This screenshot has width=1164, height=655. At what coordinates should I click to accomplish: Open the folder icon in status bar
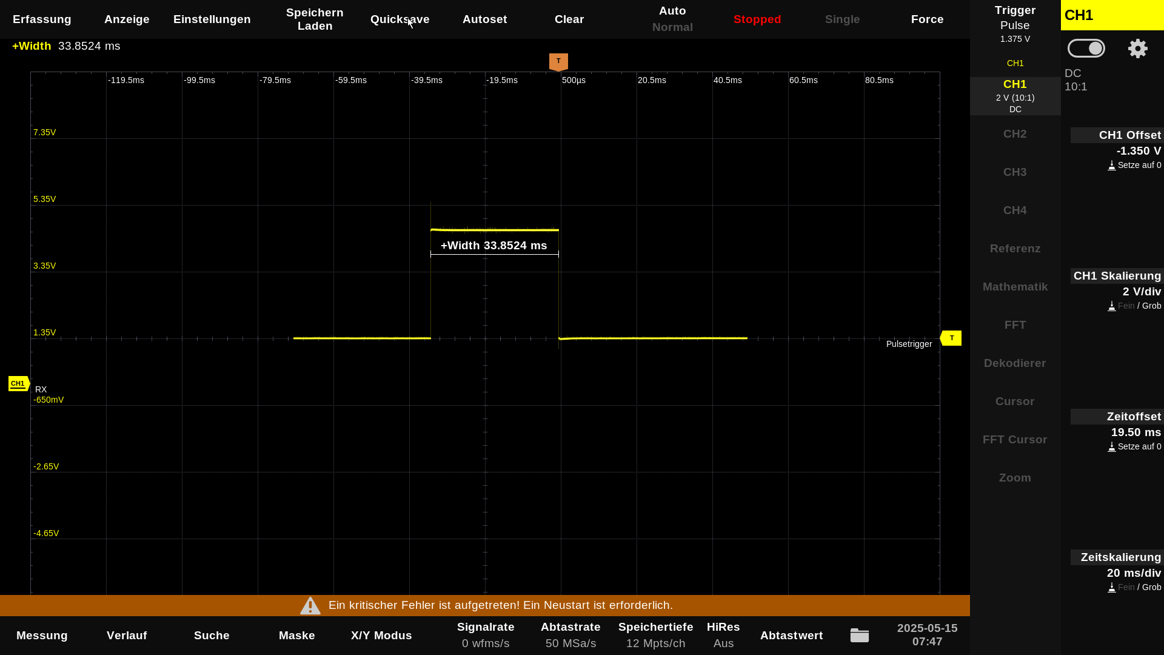(x=859, y=635)
